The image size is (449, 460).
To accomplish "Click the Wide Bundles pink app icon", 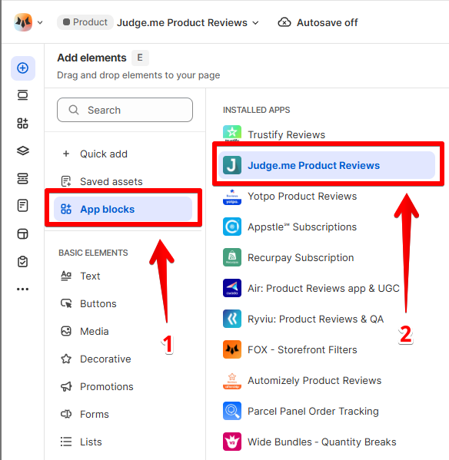I will pyautogui.click(x=232, y=442).
